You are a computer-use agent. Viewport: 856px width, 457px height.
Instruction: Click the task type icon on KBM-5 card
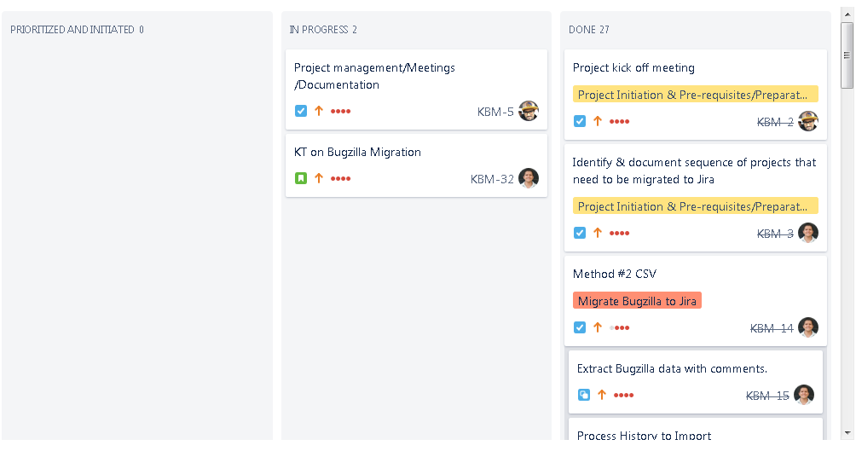coord(301,111)
